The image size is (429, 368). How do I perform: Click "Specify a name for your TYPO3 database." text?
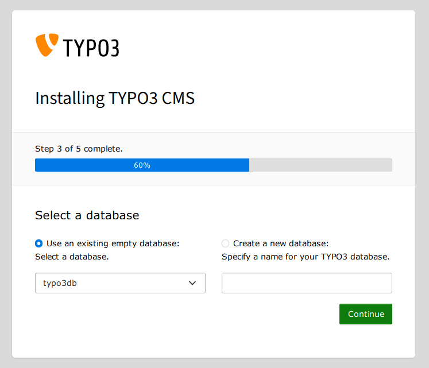[x=306, y=257]
